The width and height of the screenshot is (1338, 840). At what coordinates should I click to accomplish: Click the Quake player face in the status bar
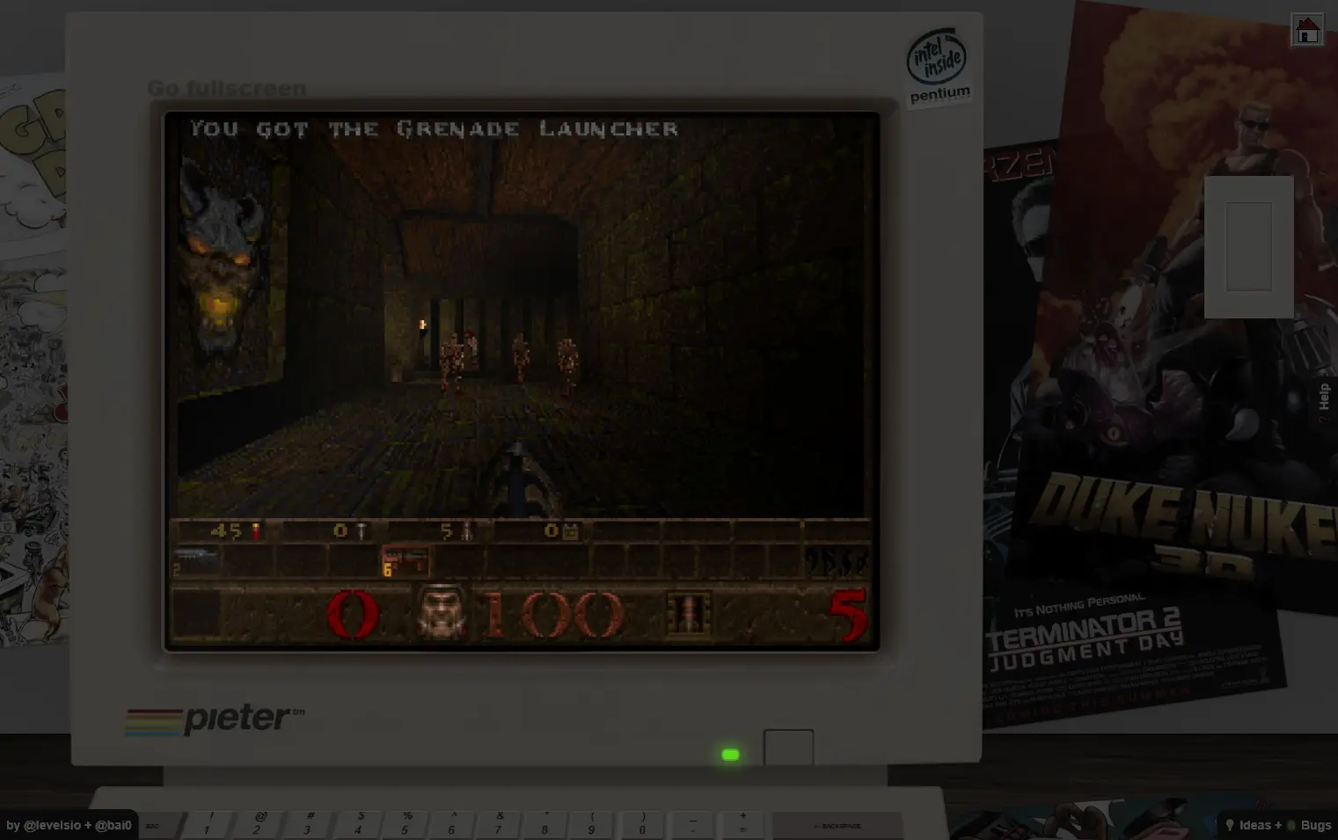[441, 612]
